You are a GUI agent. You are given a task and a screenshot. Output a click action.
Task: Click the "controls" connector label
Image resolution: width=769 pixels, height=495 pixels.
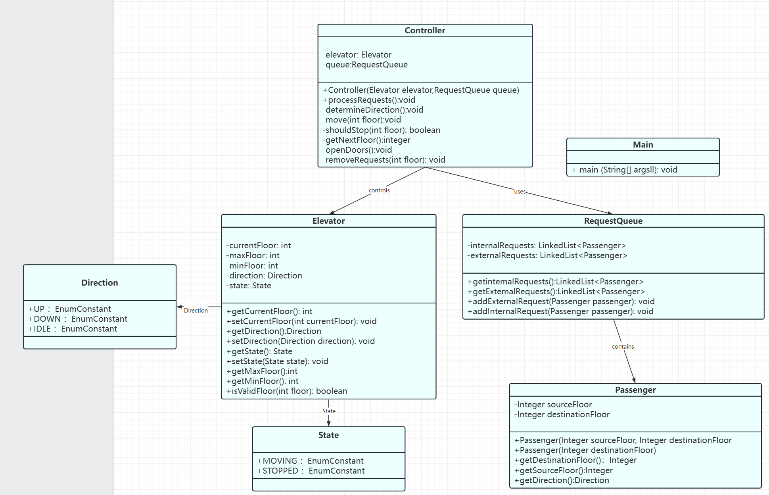[379, 190]
